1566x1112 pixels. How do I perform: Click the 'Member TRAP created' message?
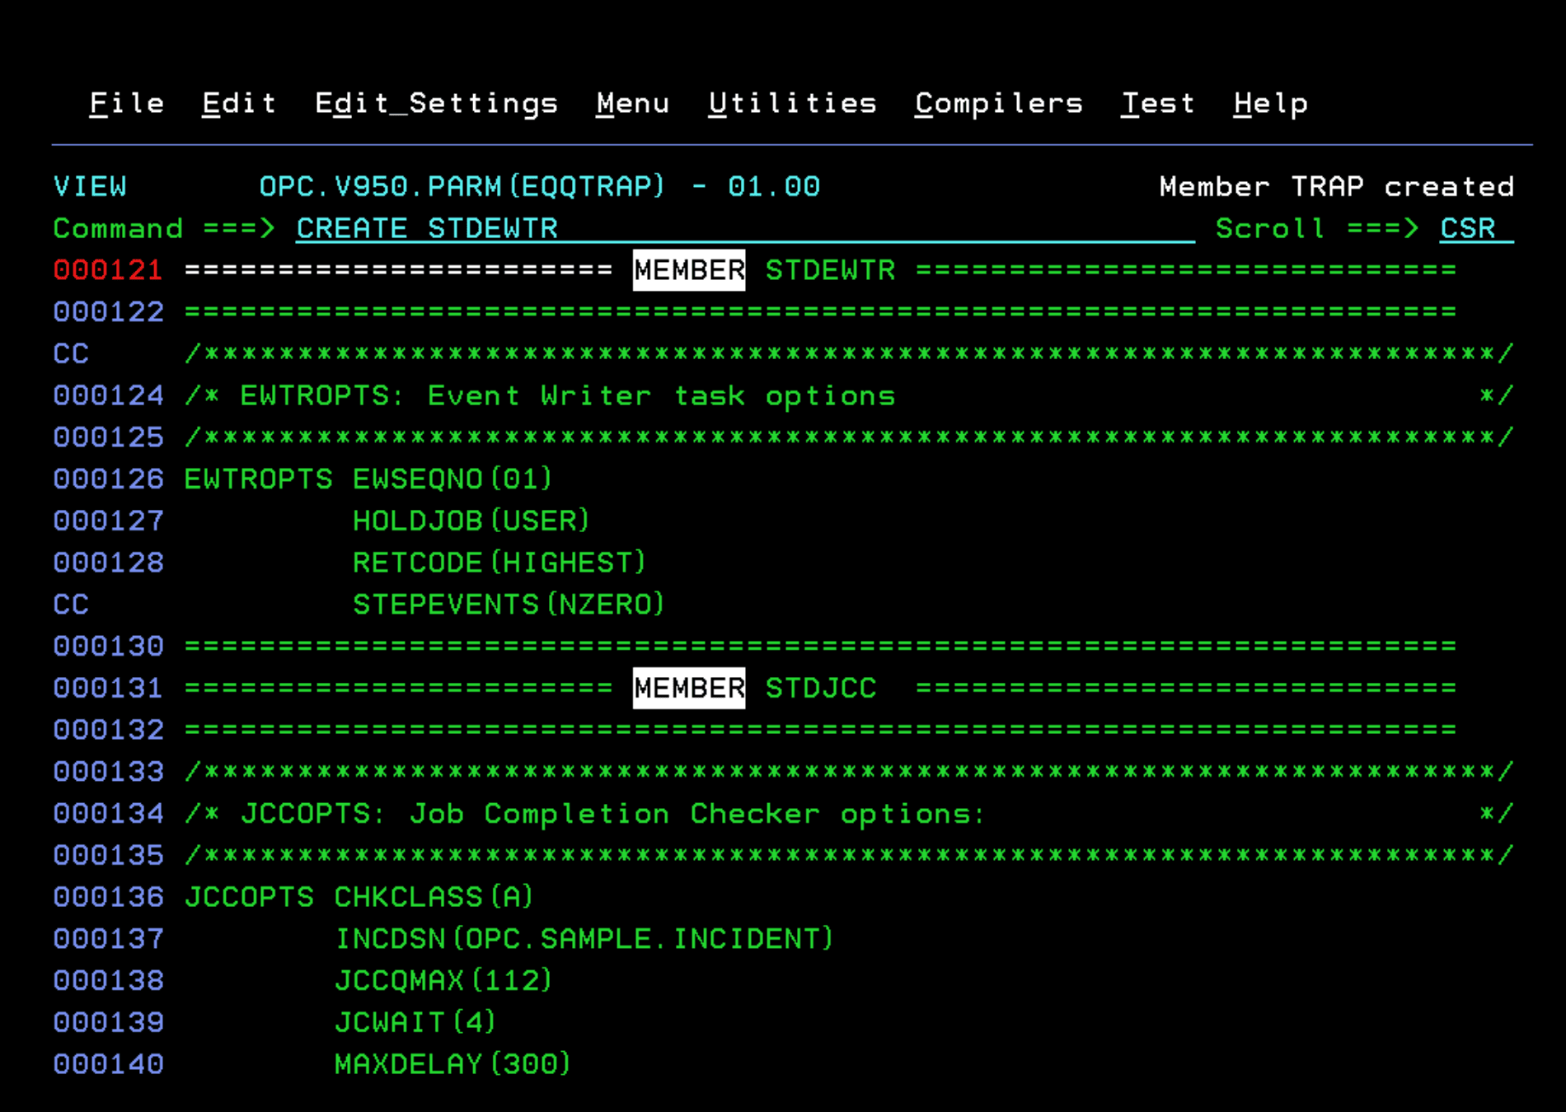(x=1336, y=187)
